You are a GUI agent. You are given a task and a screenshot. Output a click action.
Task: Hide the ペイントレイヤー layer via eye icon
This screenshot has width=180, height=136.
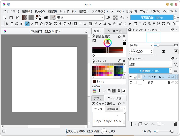click(x=131, y=77)
